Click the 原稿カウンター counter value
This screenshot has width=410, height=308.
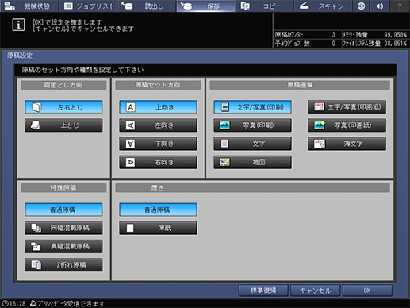coord(334,35)
